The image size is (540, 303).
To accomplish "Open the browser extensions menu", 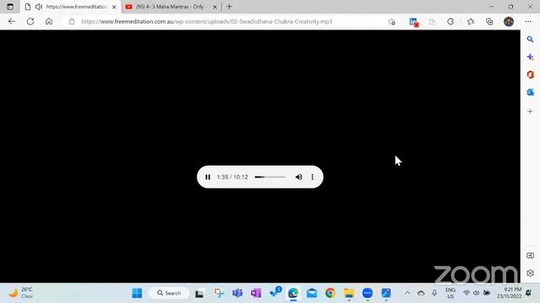I will pos(451,22).
